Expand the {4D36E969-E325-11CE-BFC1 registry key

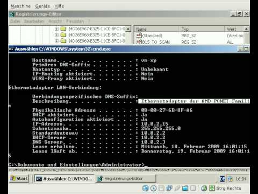coord(56,41)
